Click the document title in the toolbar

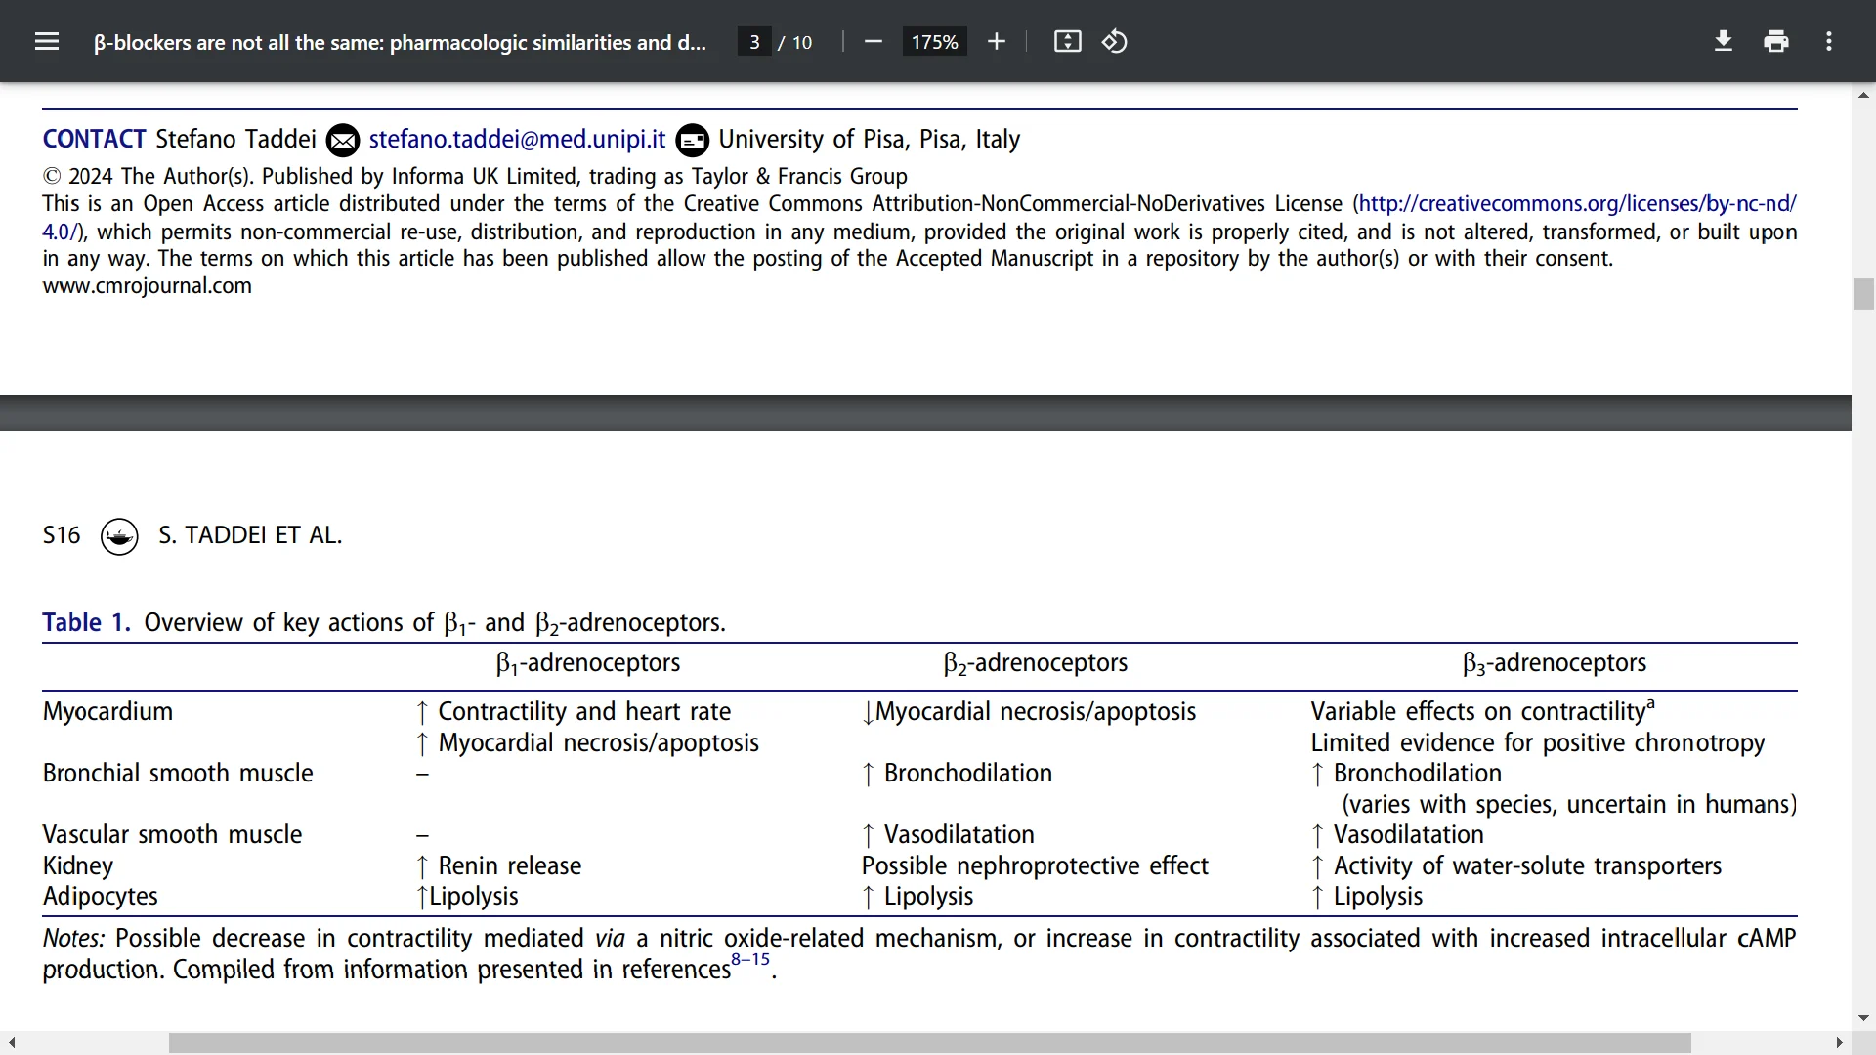tap(400, 42)
